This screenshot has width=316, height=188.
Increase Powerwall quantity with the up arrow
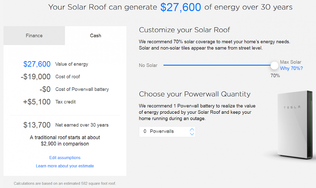[x=192, y=129]
